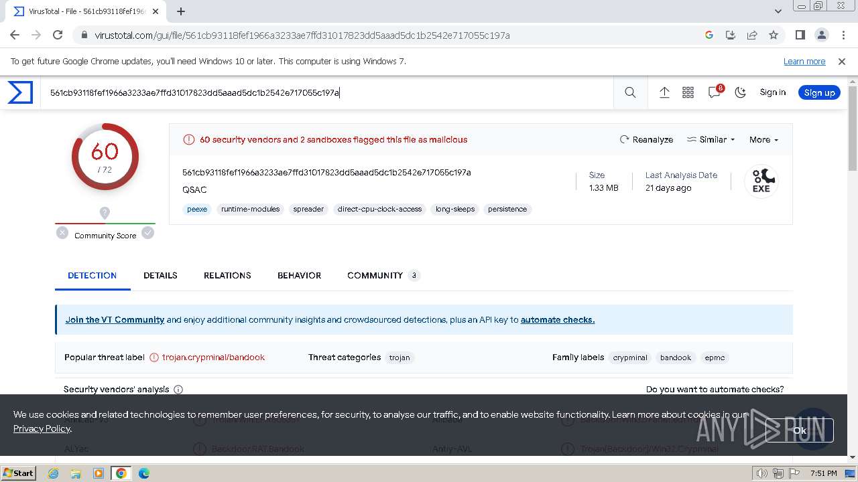Click the bandook family label
The height and width of the screenshot is (482, 858).
point(676,357)
